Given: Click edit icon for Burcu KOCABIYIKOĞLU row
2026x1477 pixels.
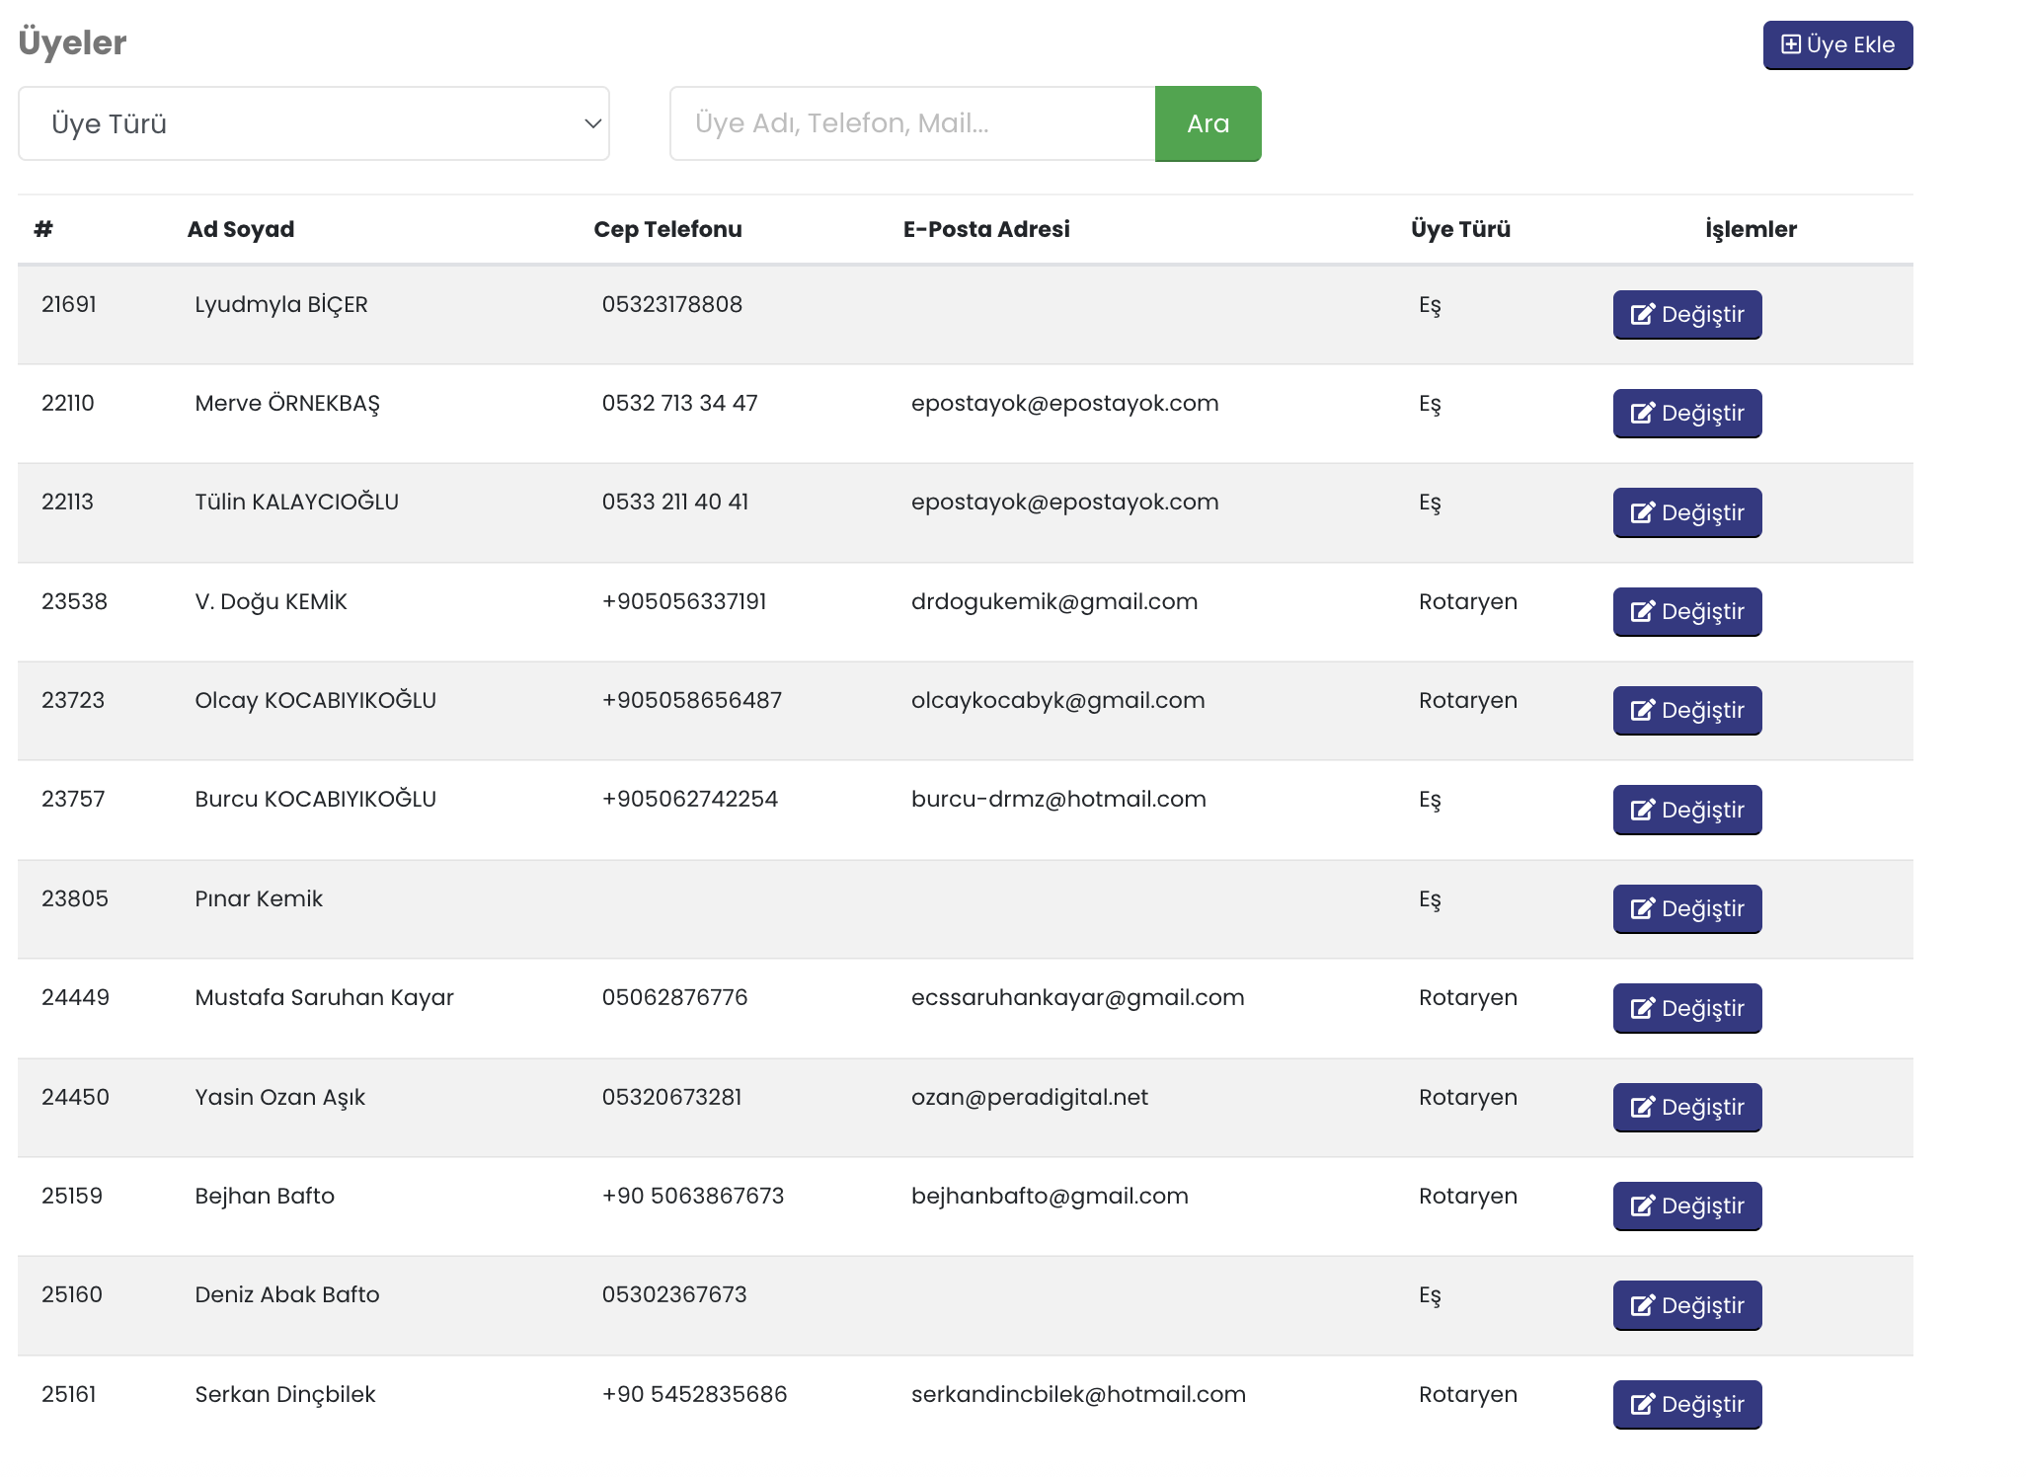Looking at the screenshot, I should click(1642, 810).
